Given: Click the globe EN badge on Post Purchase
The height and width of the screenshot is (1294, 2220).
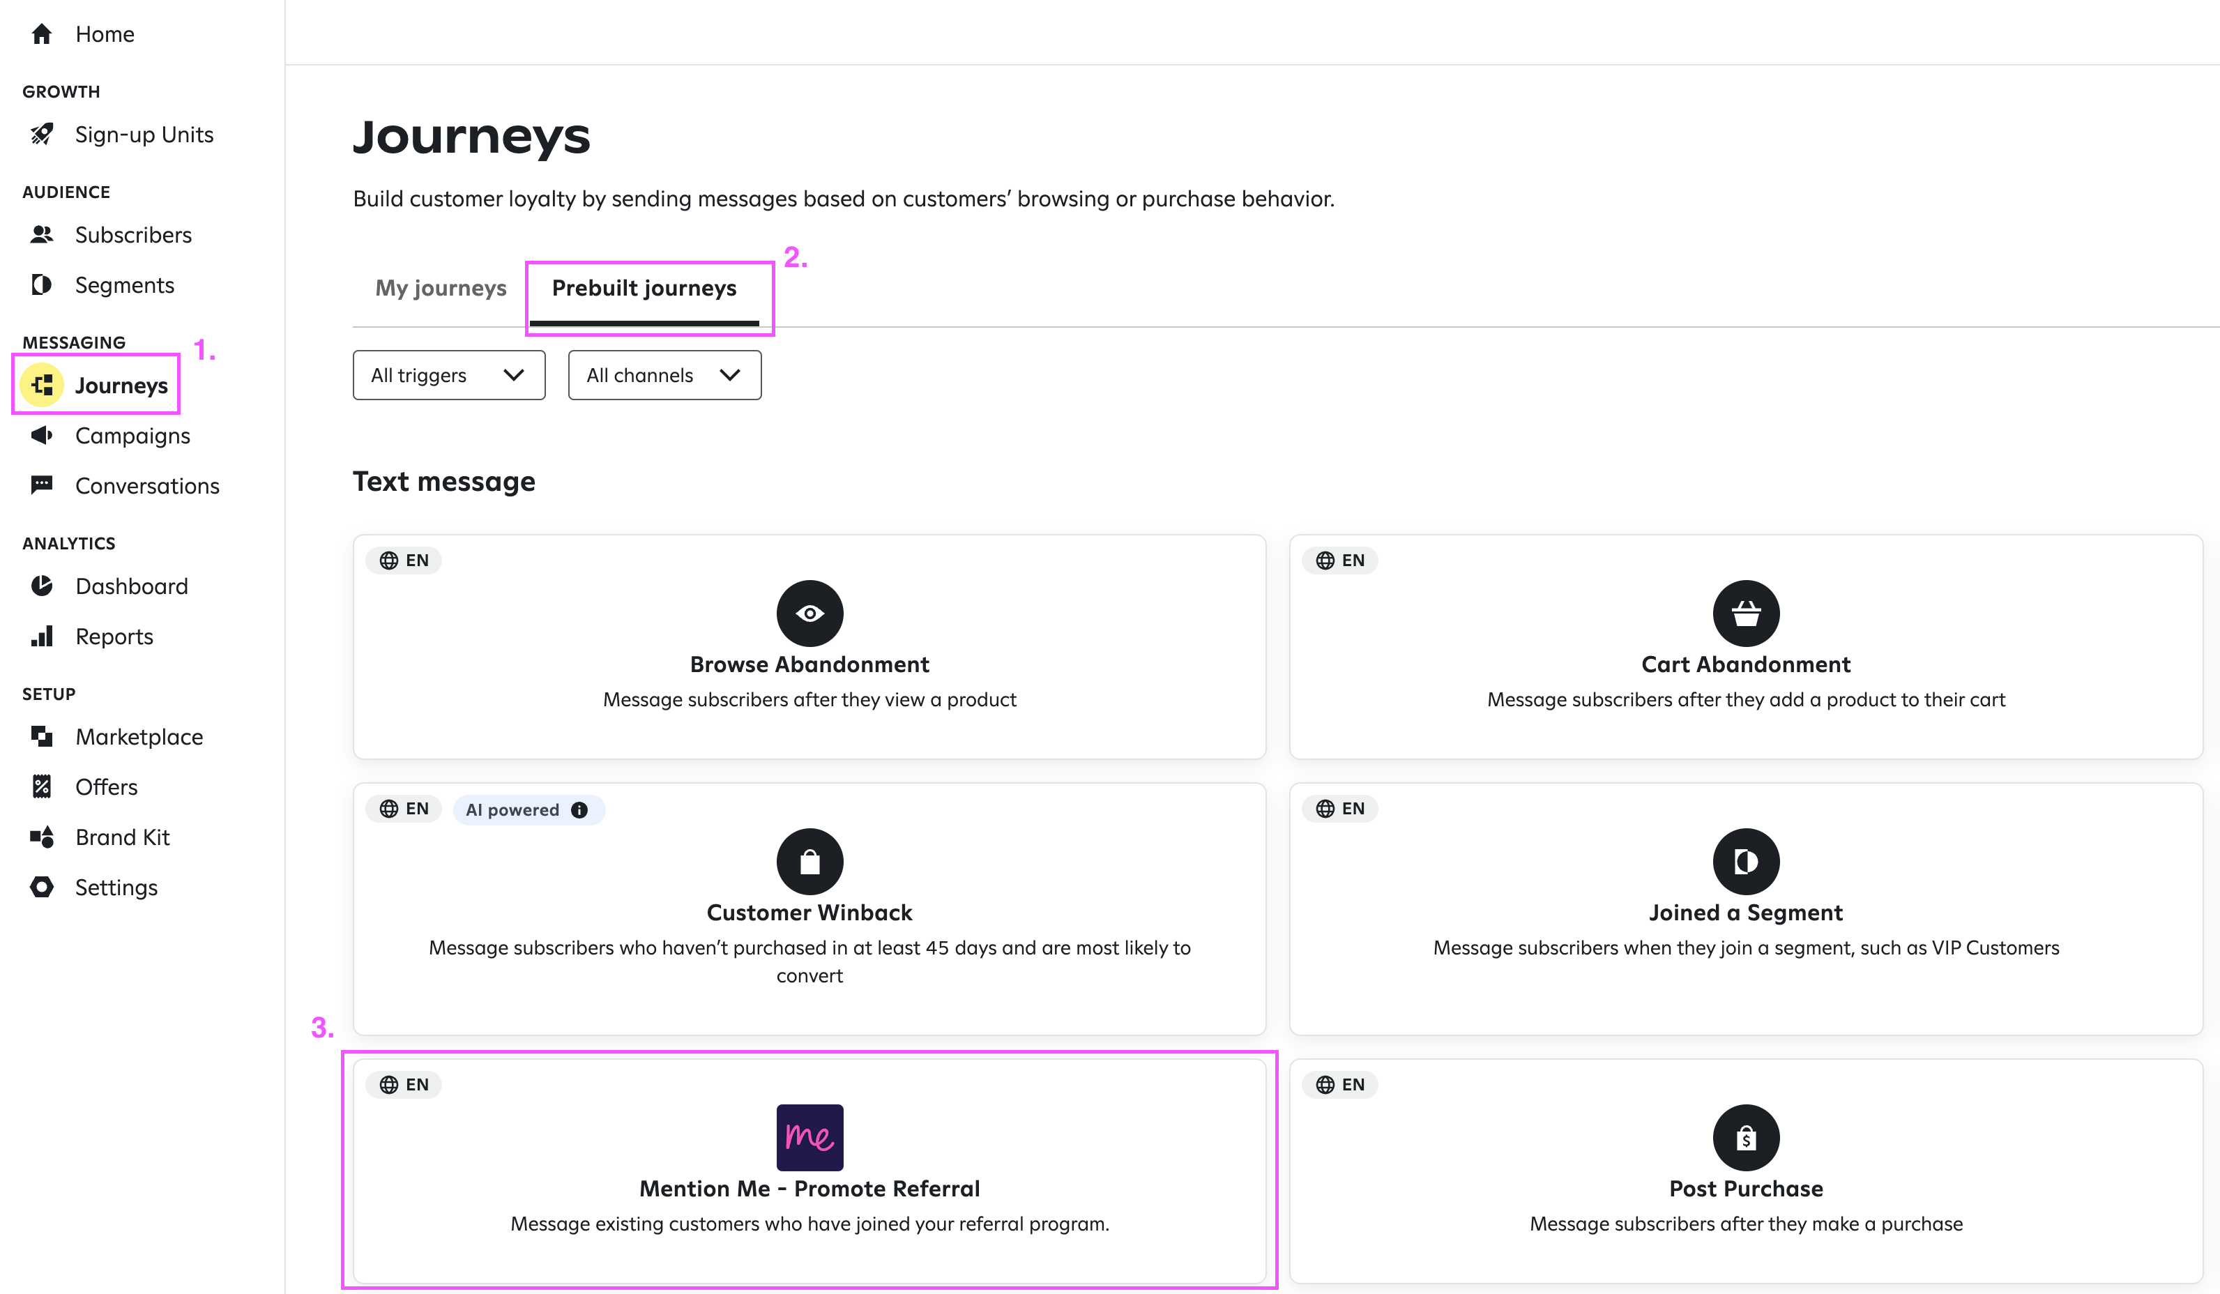Looking at the screenshot, I should point(1340,1084).
